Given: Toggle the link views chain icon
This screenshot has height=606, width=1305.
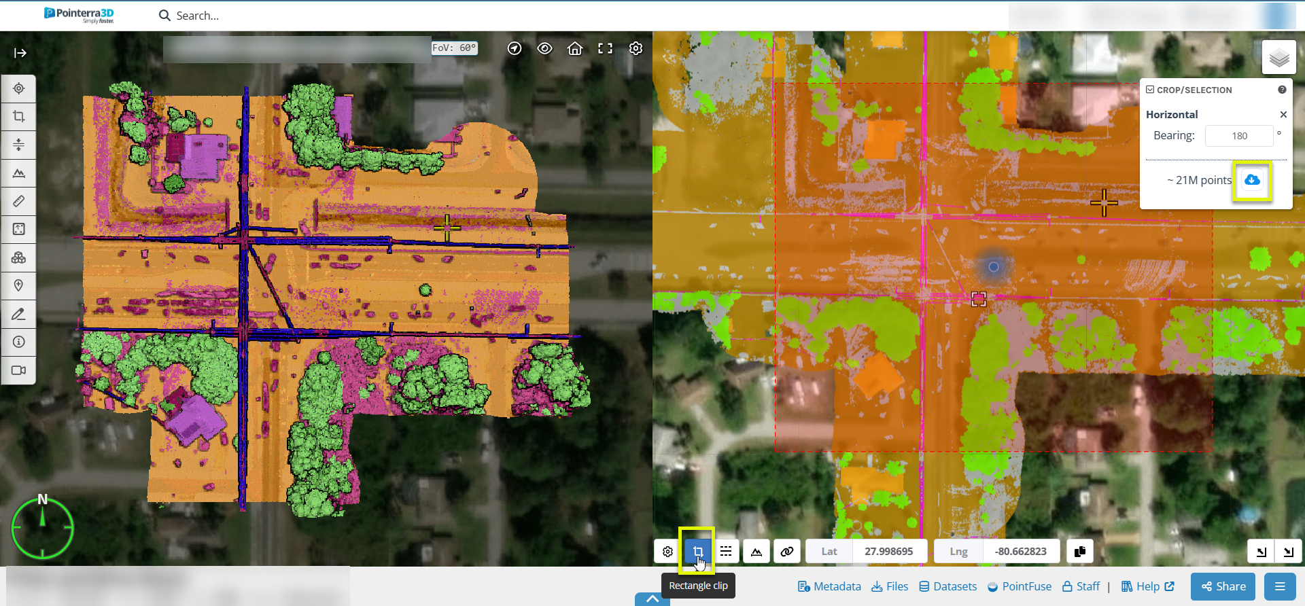Looking at the screenshot, I should click(787, 551).
